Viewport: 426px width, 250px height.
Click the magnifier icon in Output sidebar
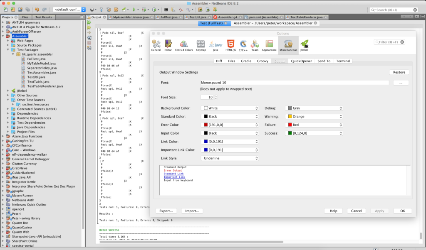tap(89, 38)
